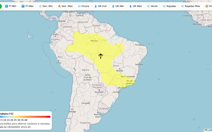Open the Leaflet attribution link
The width and height of the screenshot is (212, 132).
click(x=209, y=130)
